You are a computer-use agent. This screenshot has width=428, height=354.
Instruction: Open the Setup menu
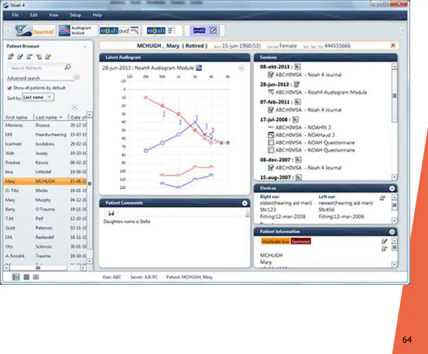coord(75,15)
